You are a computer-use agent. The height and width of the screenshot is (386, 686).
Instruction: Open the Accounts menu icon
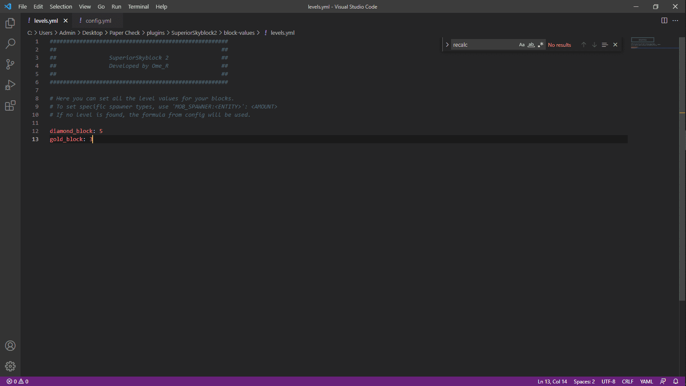(x=10, y=346)
